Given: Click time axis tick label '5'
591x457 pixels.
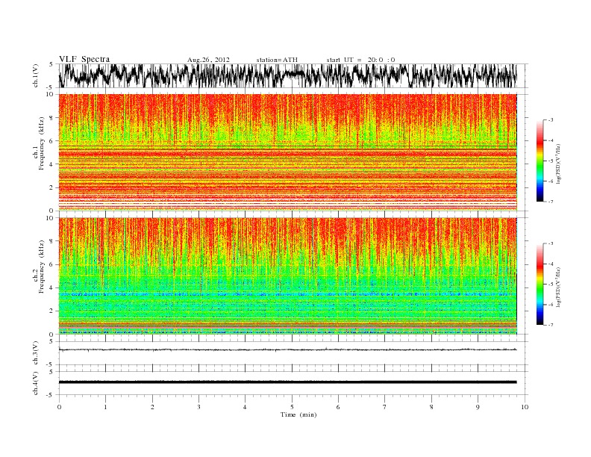Looking at the screenshot, I should (x=292, y=407).
